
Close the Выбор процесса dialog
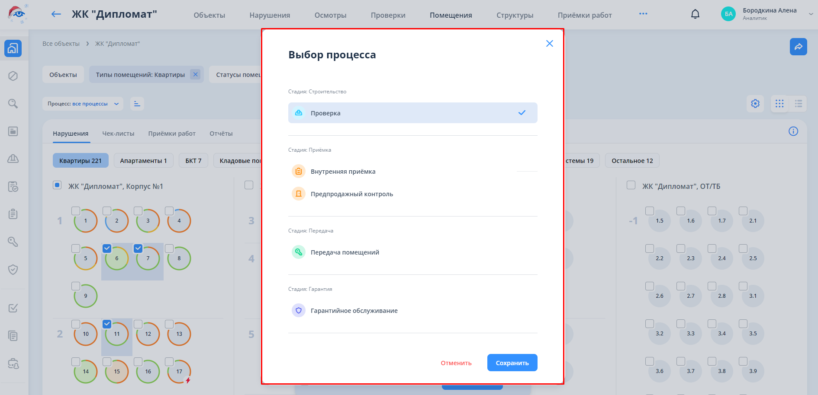point(549,44)
